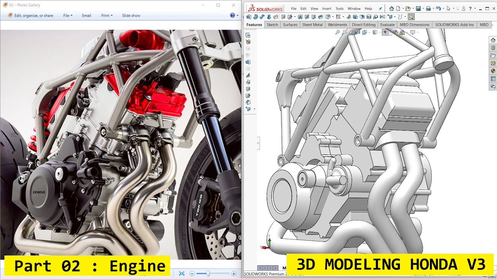
Task: Open the Custom Properties tab on right pane
Action: pos(493,79)
